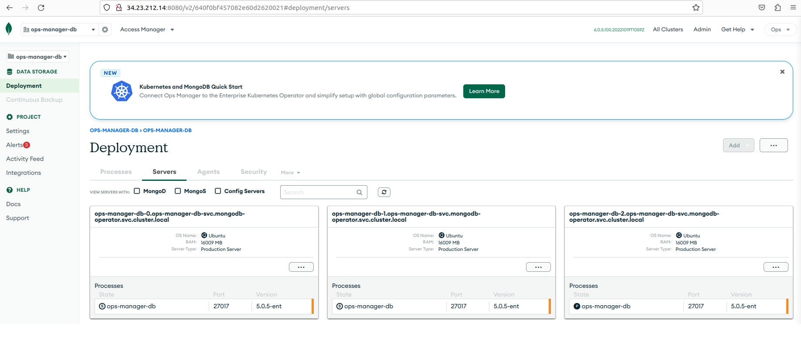Image resolution: width=801 pixels, height=340 pixels.
Task: Click the insecure connection lock icon
Action: (119, 7)
